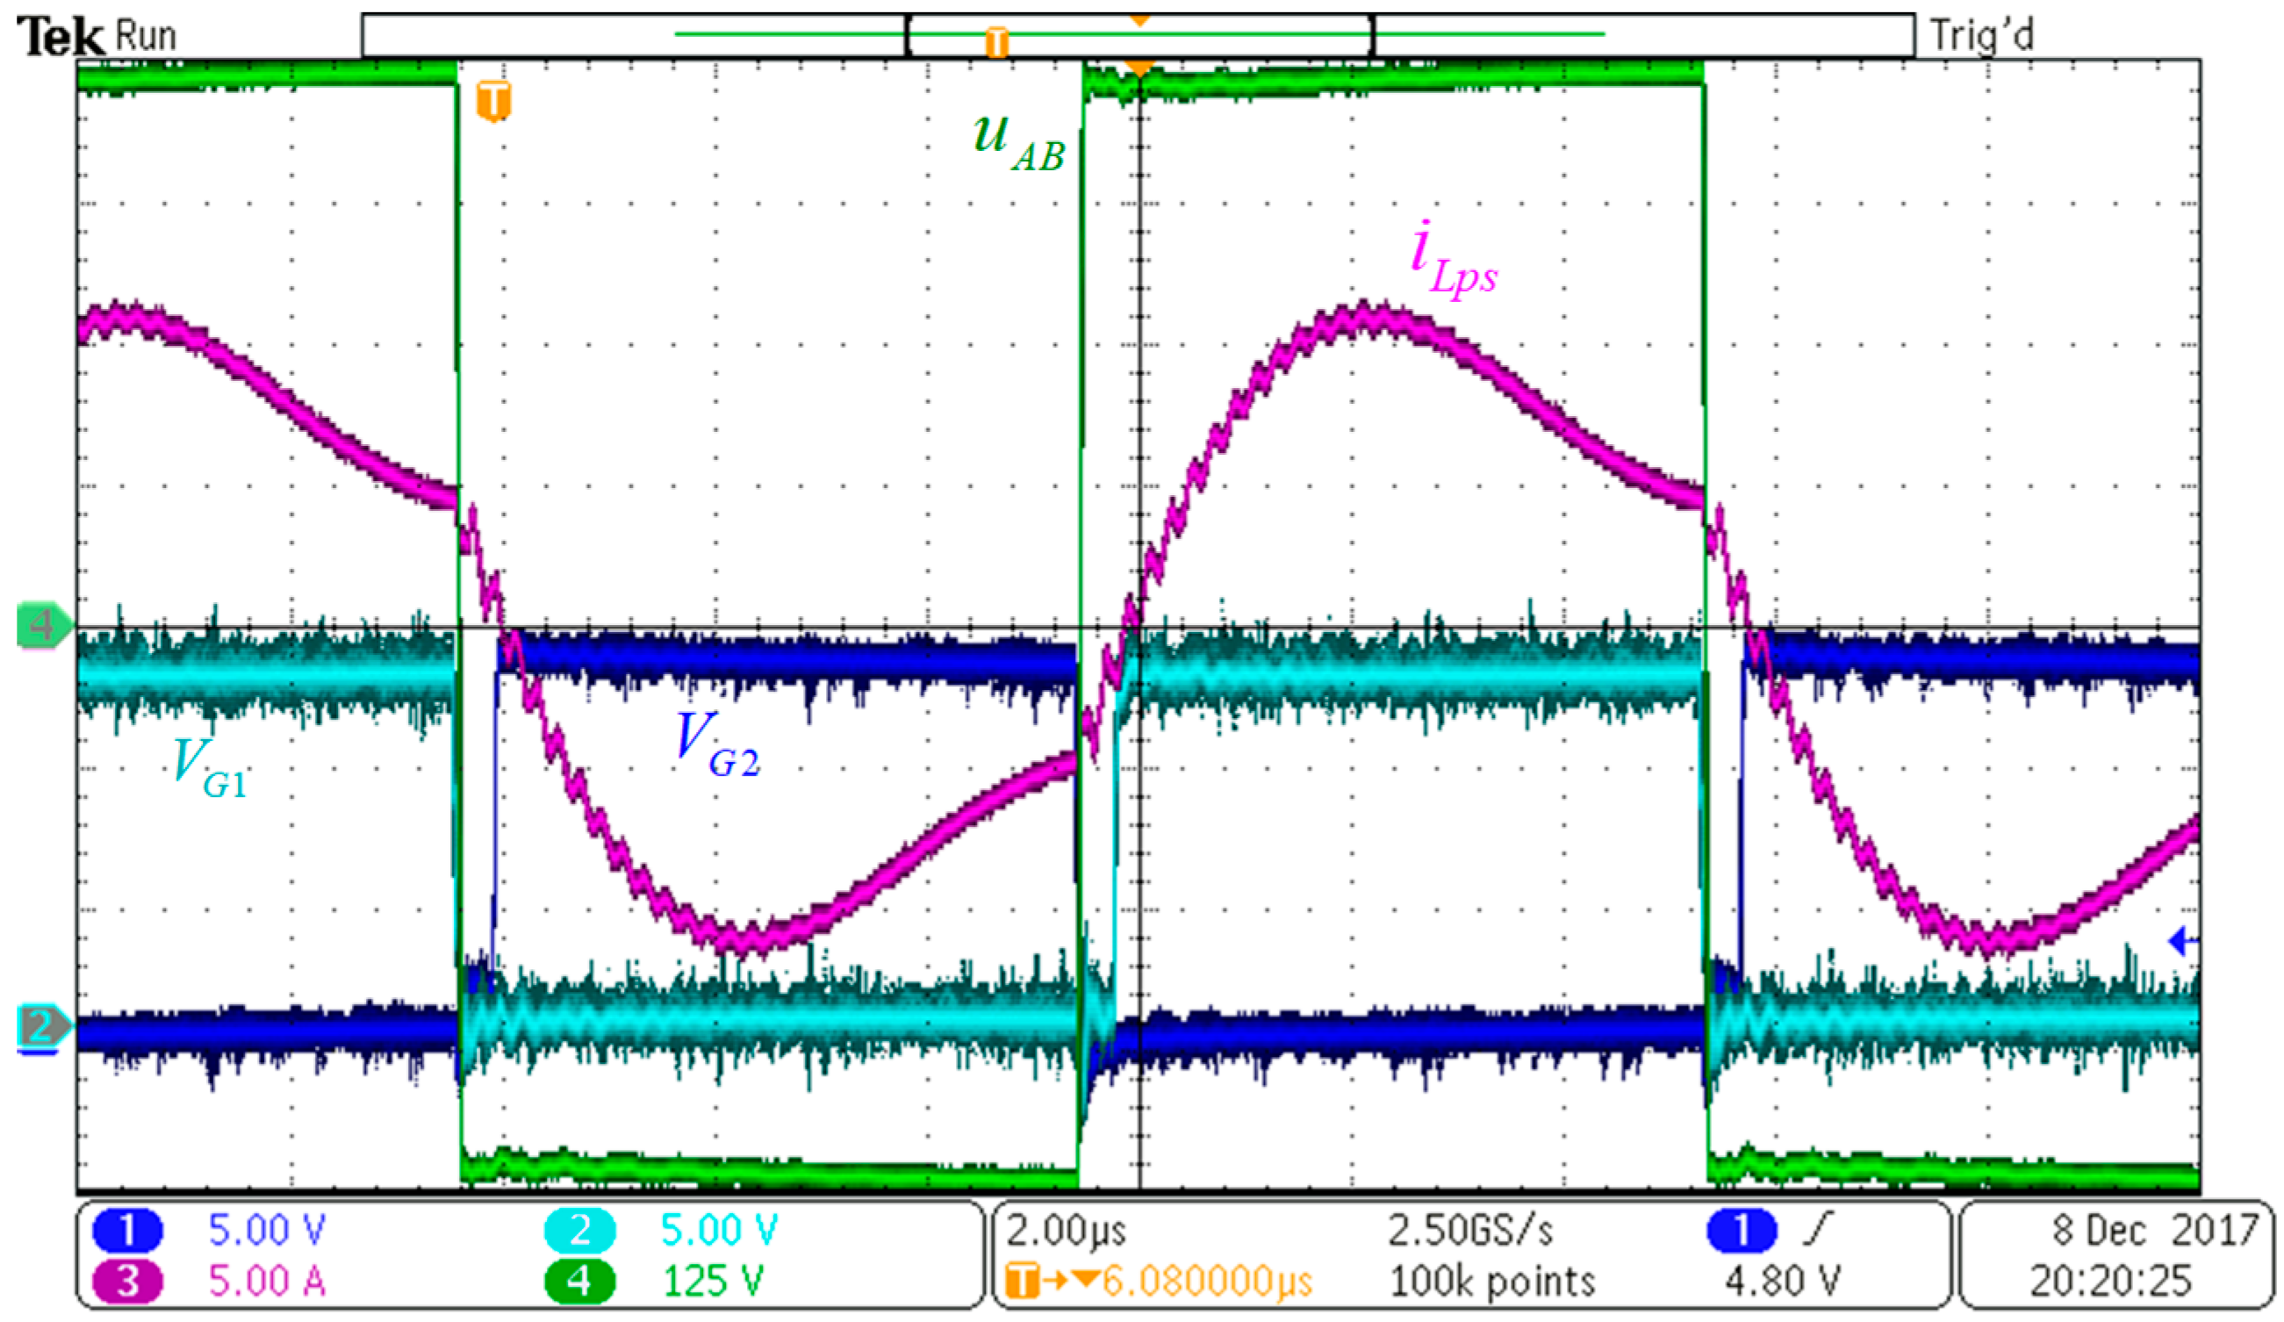Screen dimensions: 2284x1322
Task: Click the blue channel 1 badge
Action: (127, 1231)
